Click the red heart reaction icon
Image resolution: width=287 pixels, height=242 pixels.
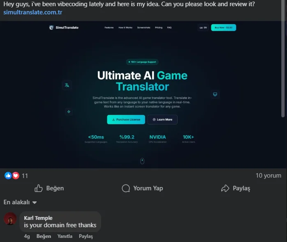point(16,176)
